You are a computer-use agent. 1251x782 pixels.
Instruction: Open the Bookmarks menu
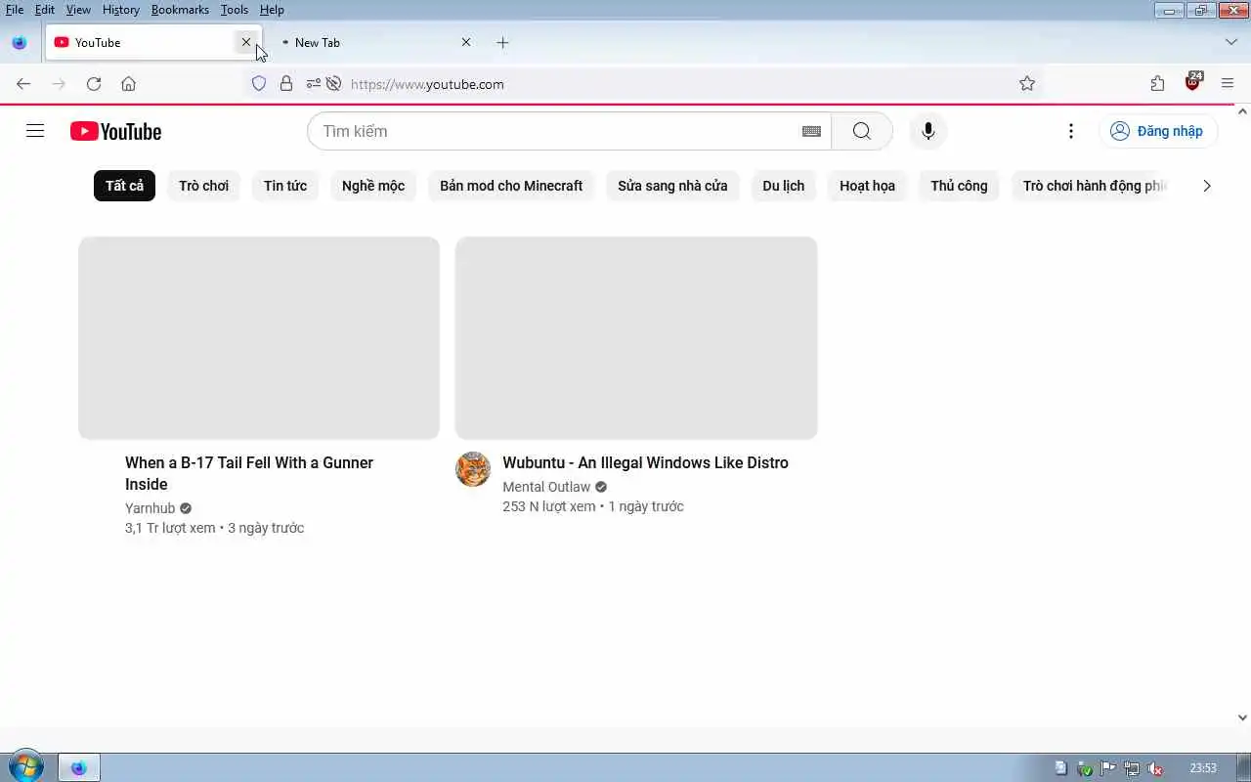[x=180, y=10]
